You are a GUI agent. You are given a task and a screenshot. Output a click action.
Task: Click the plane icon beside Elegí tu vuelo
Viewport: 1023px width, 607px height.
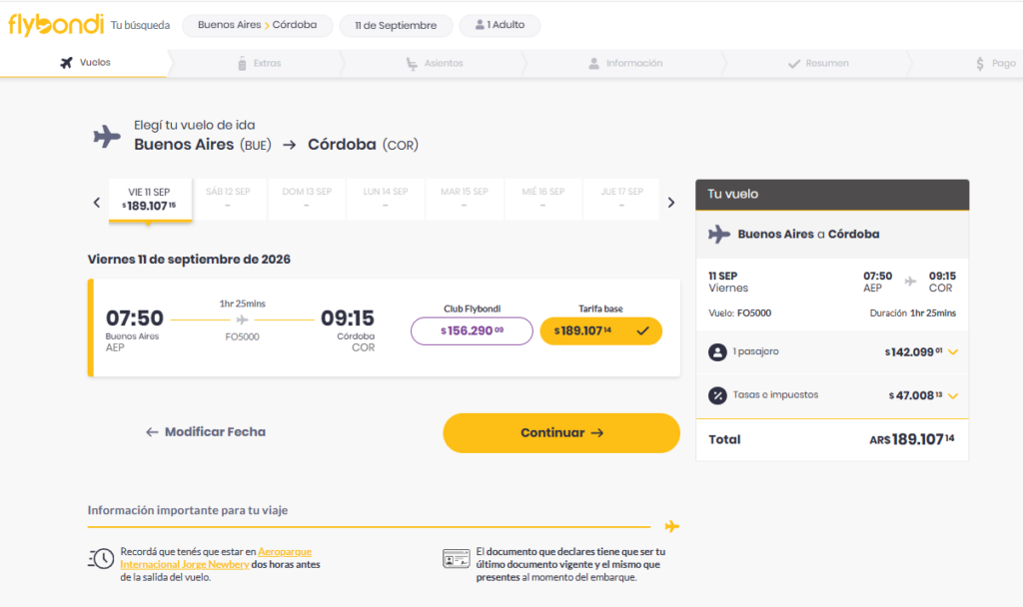click(x=107, y=136)
